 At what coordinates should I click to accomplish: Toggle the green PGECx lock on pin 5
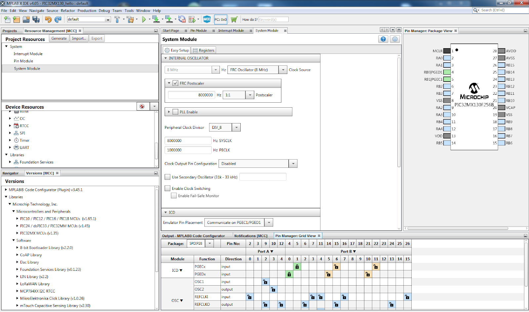(297, 267)
